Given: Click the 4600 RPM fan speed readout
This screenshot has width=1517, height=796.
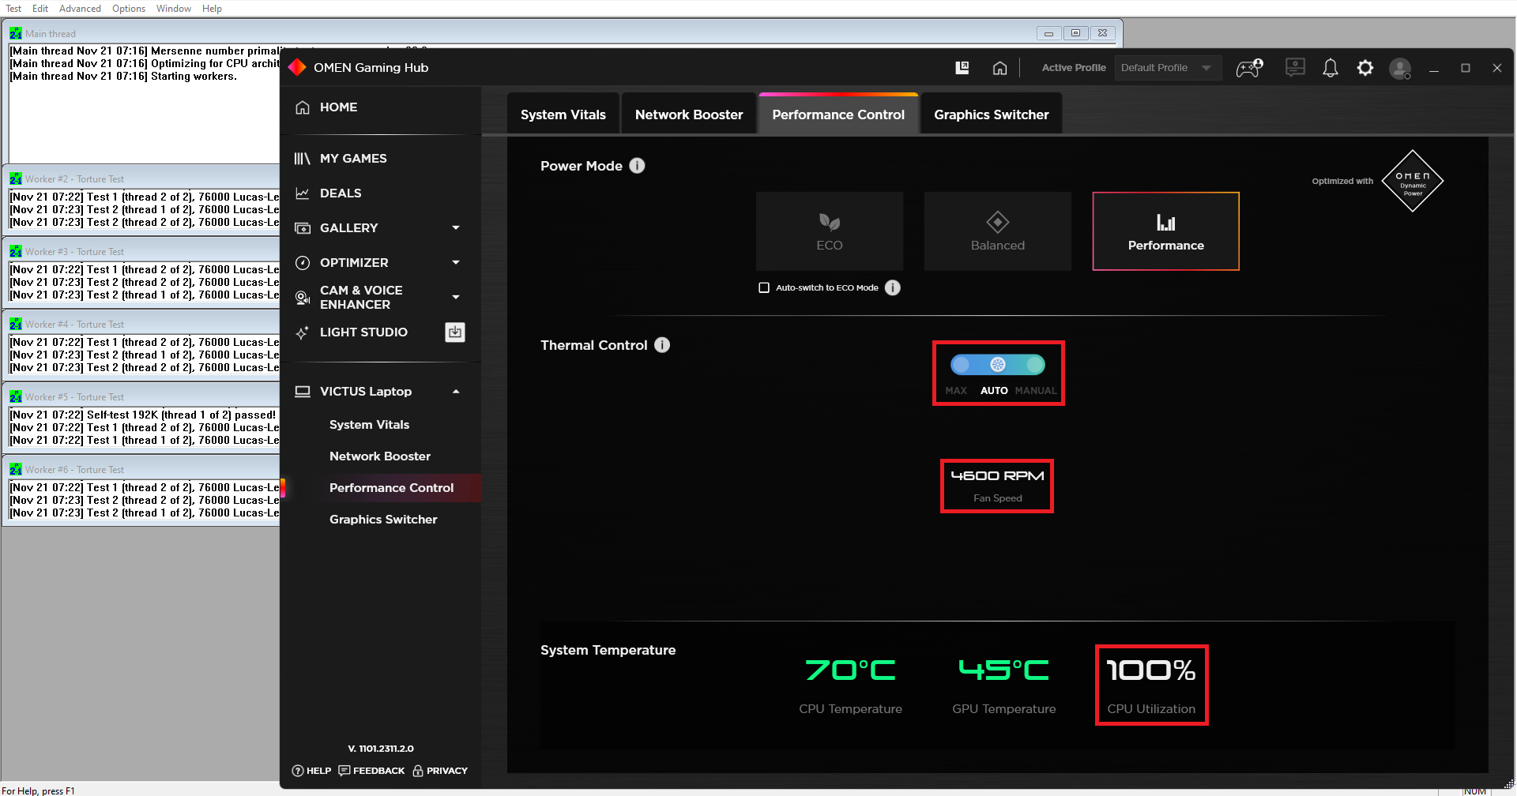Looking at the screenshot, I should coord(997,476).
